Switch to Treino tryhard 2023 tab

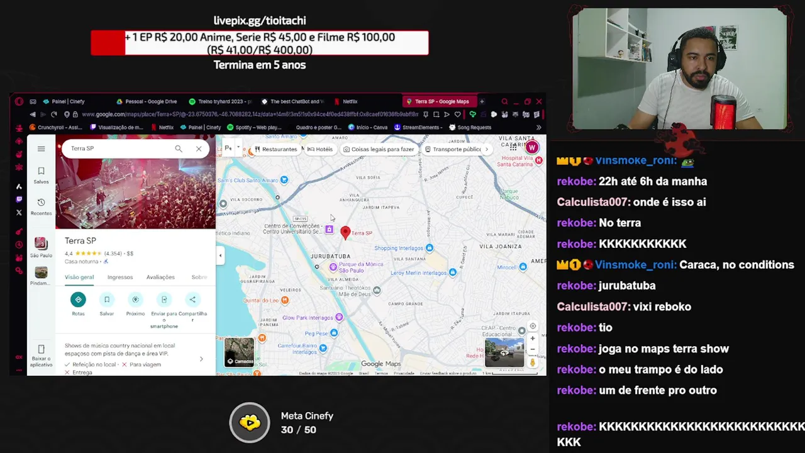[220, 101]
